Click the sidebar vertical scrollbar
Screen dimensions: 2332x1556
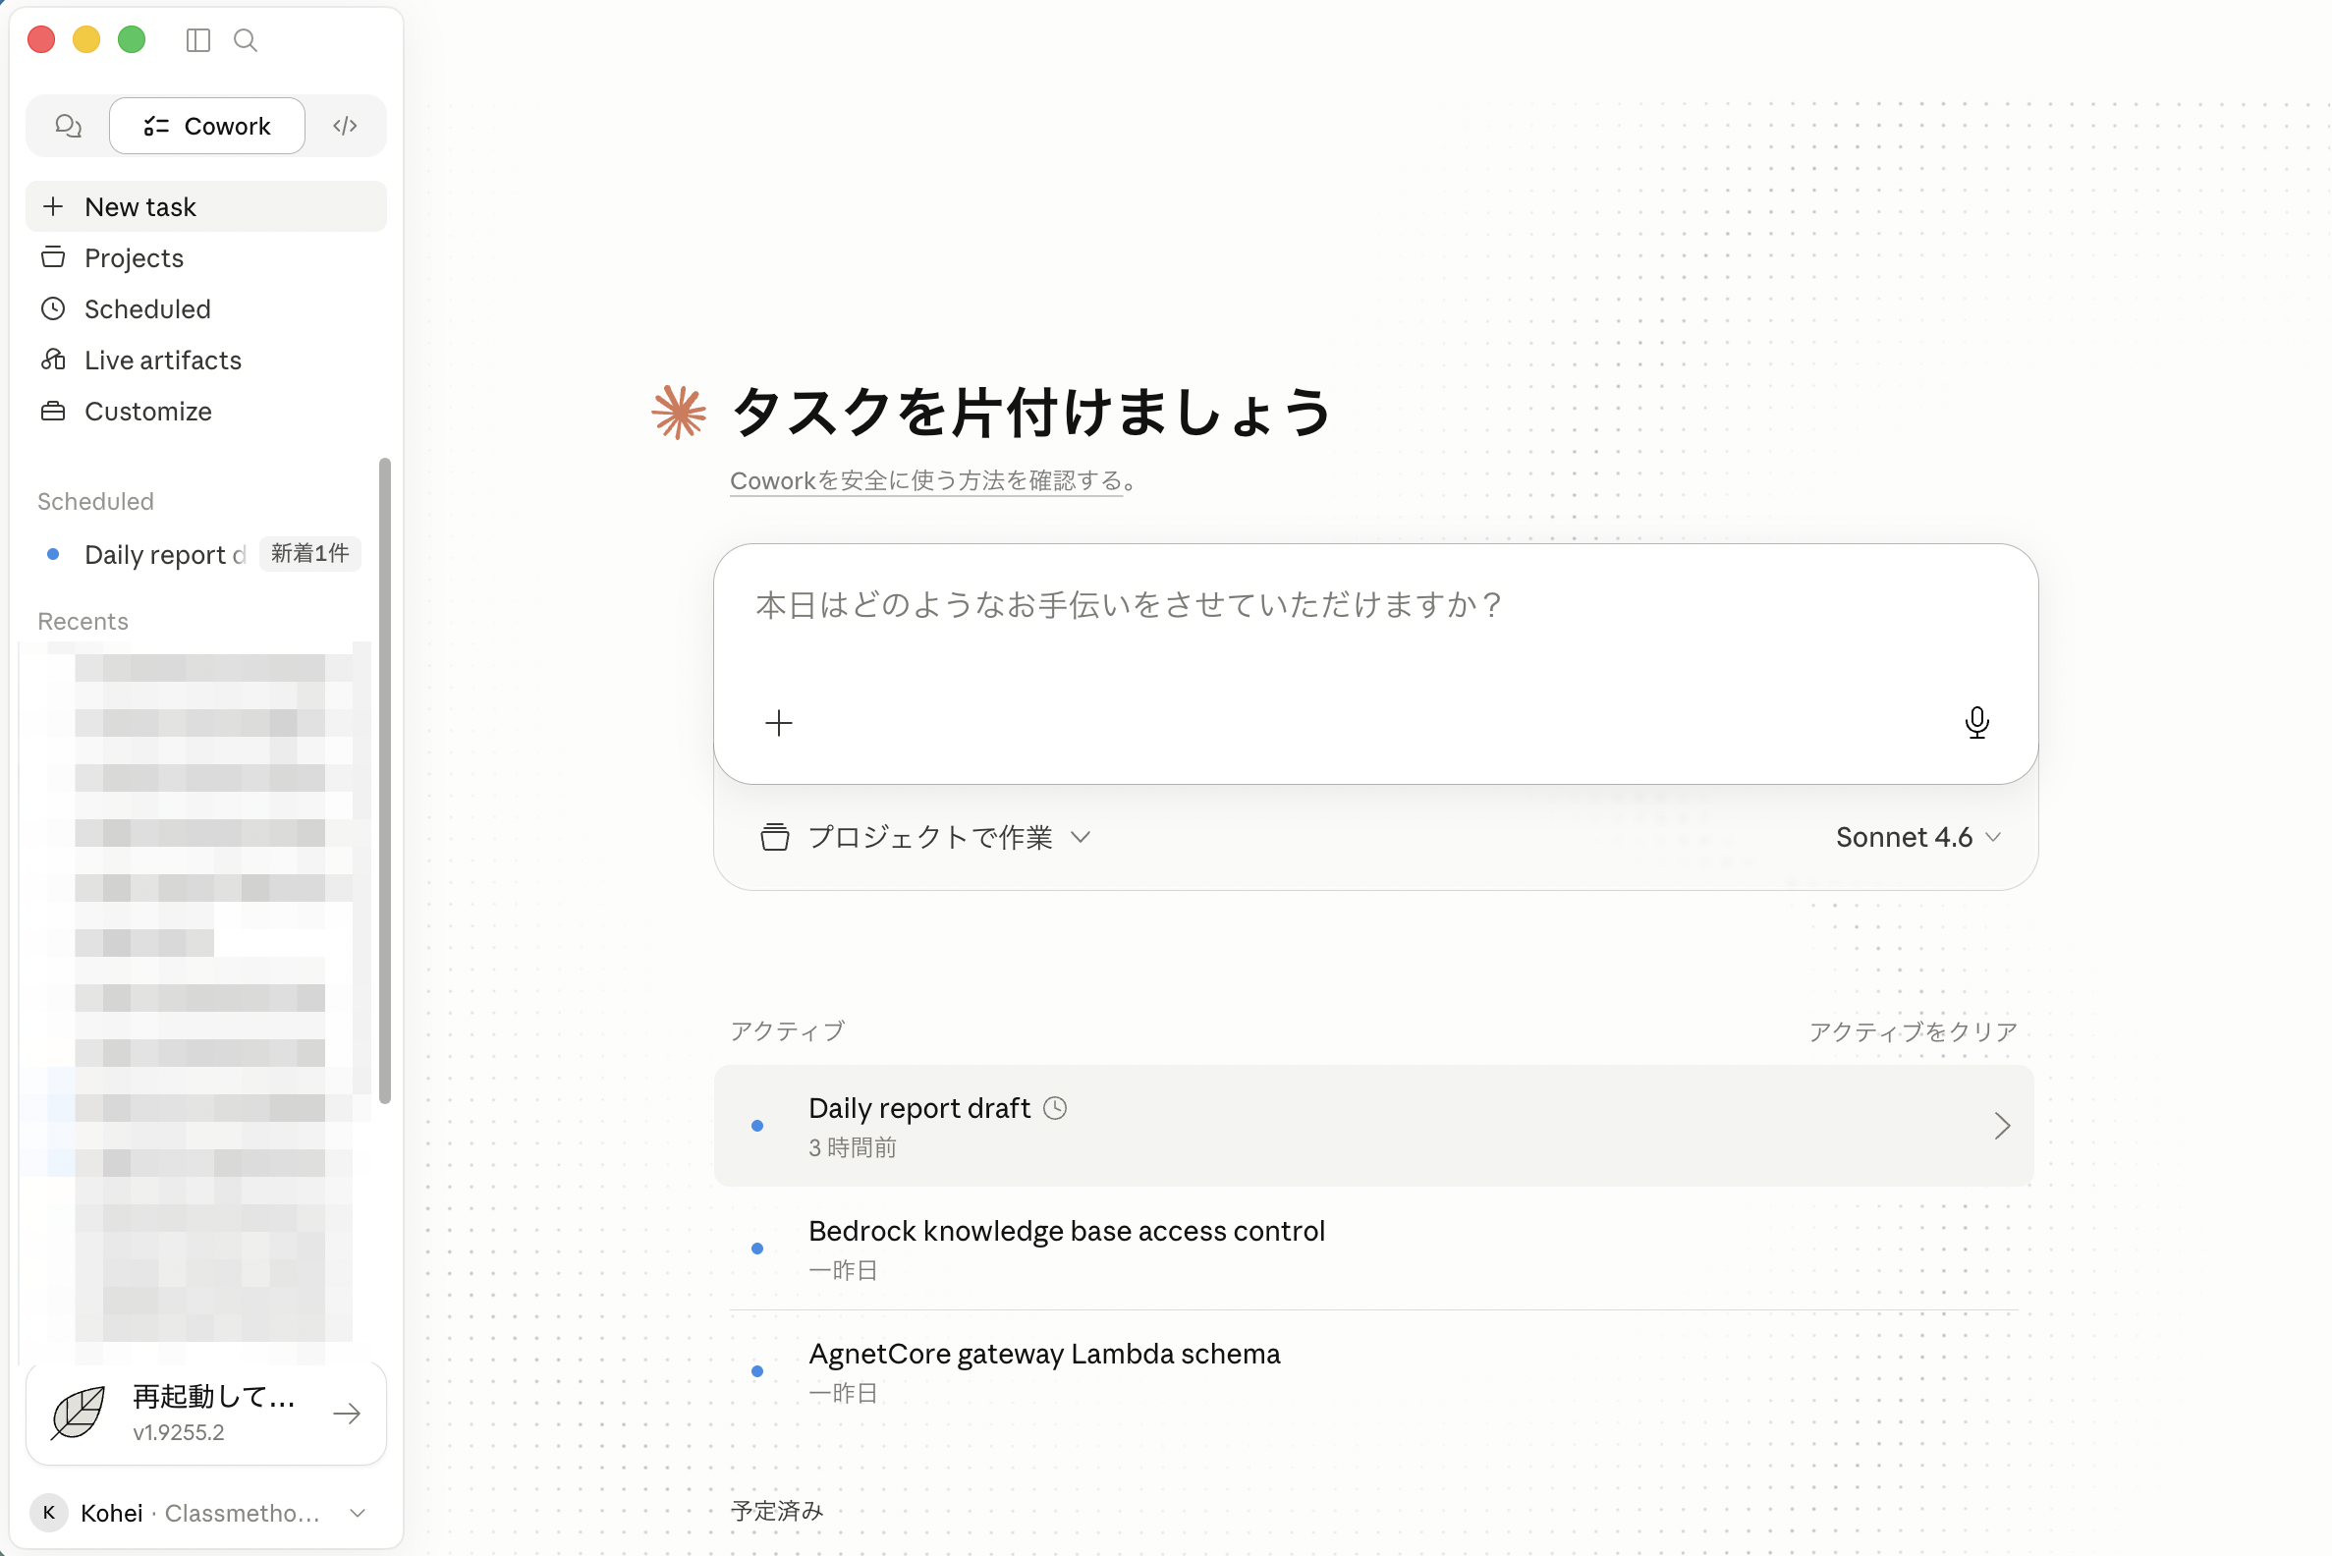coord(385,780)
